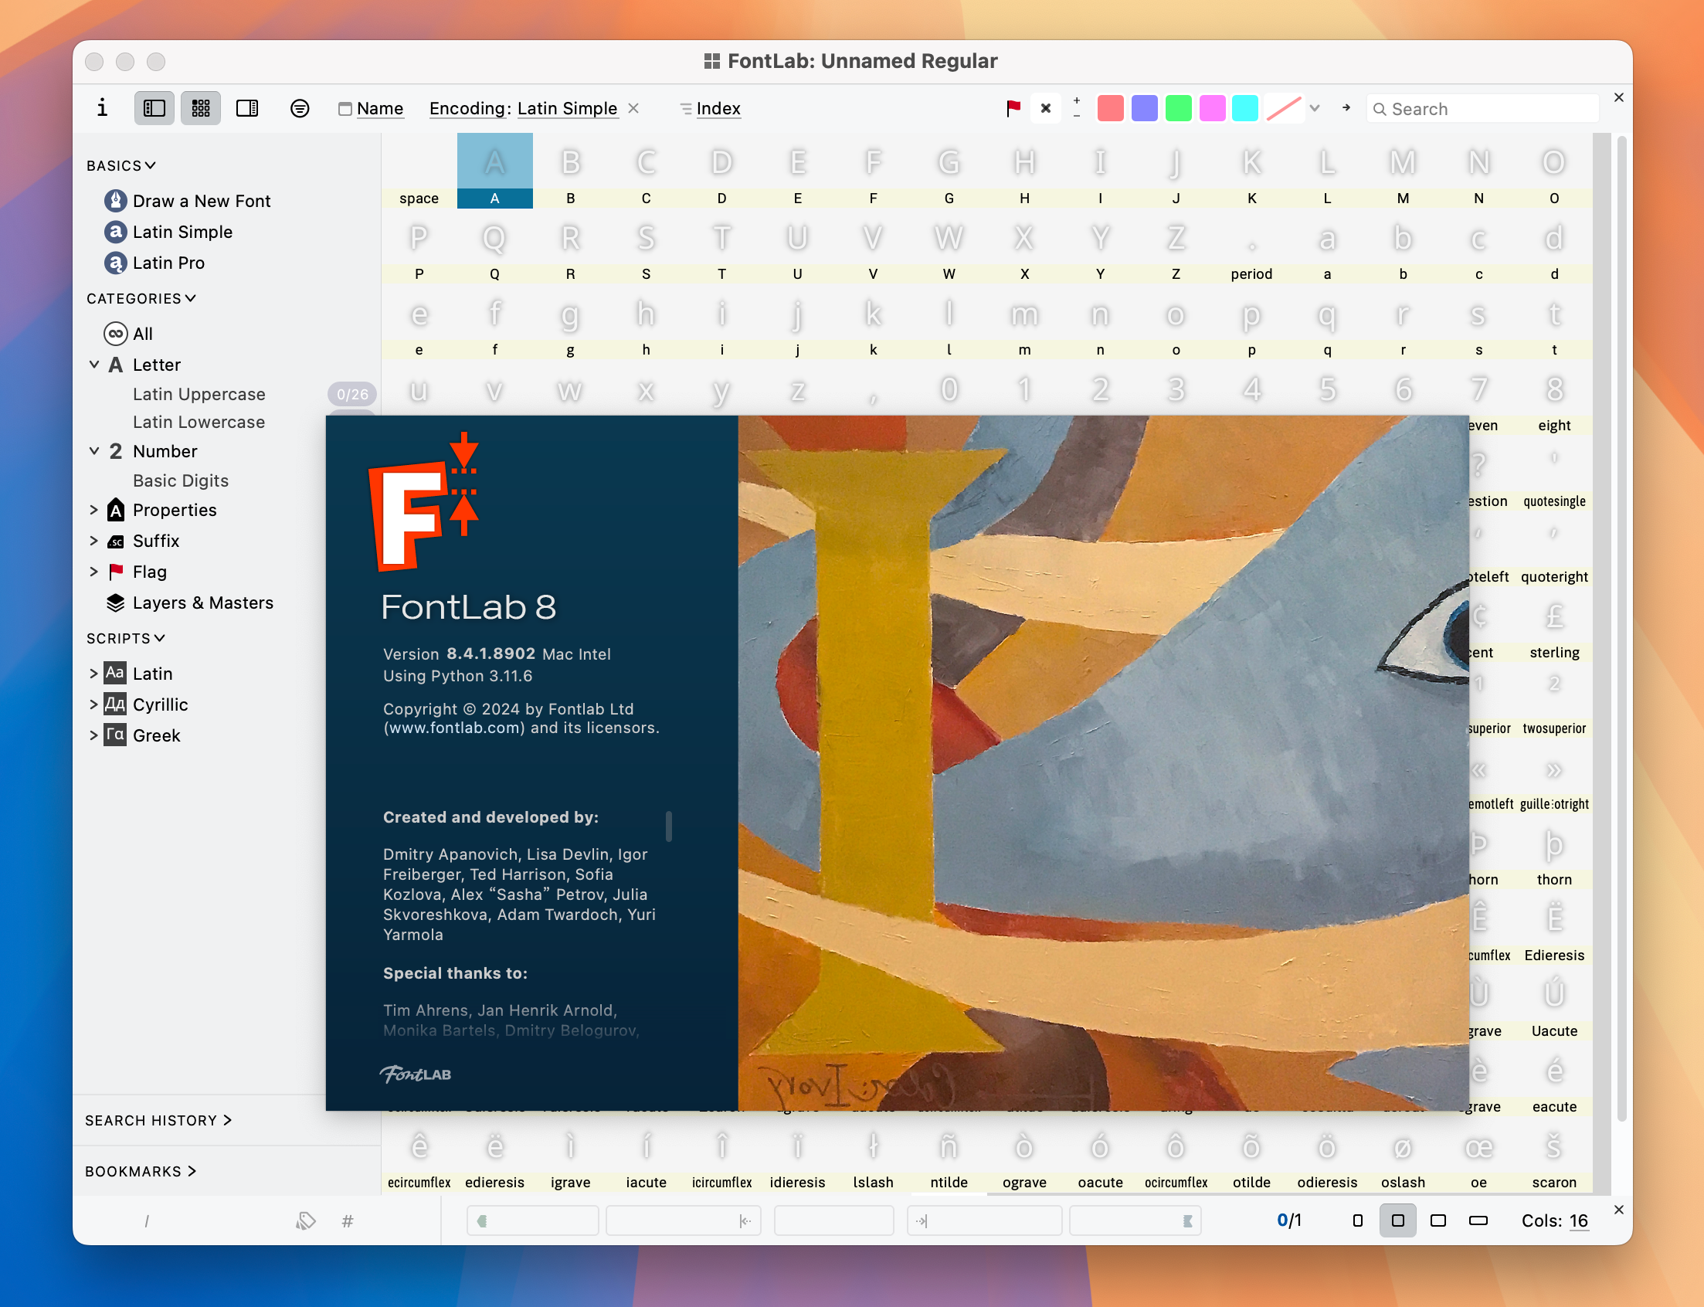Image resolution: width=1704 pixels, height=1307 pixels.
Task: Click the red flag icon in toolbar
Action: pyautogui.click(x=1013, y=108)
